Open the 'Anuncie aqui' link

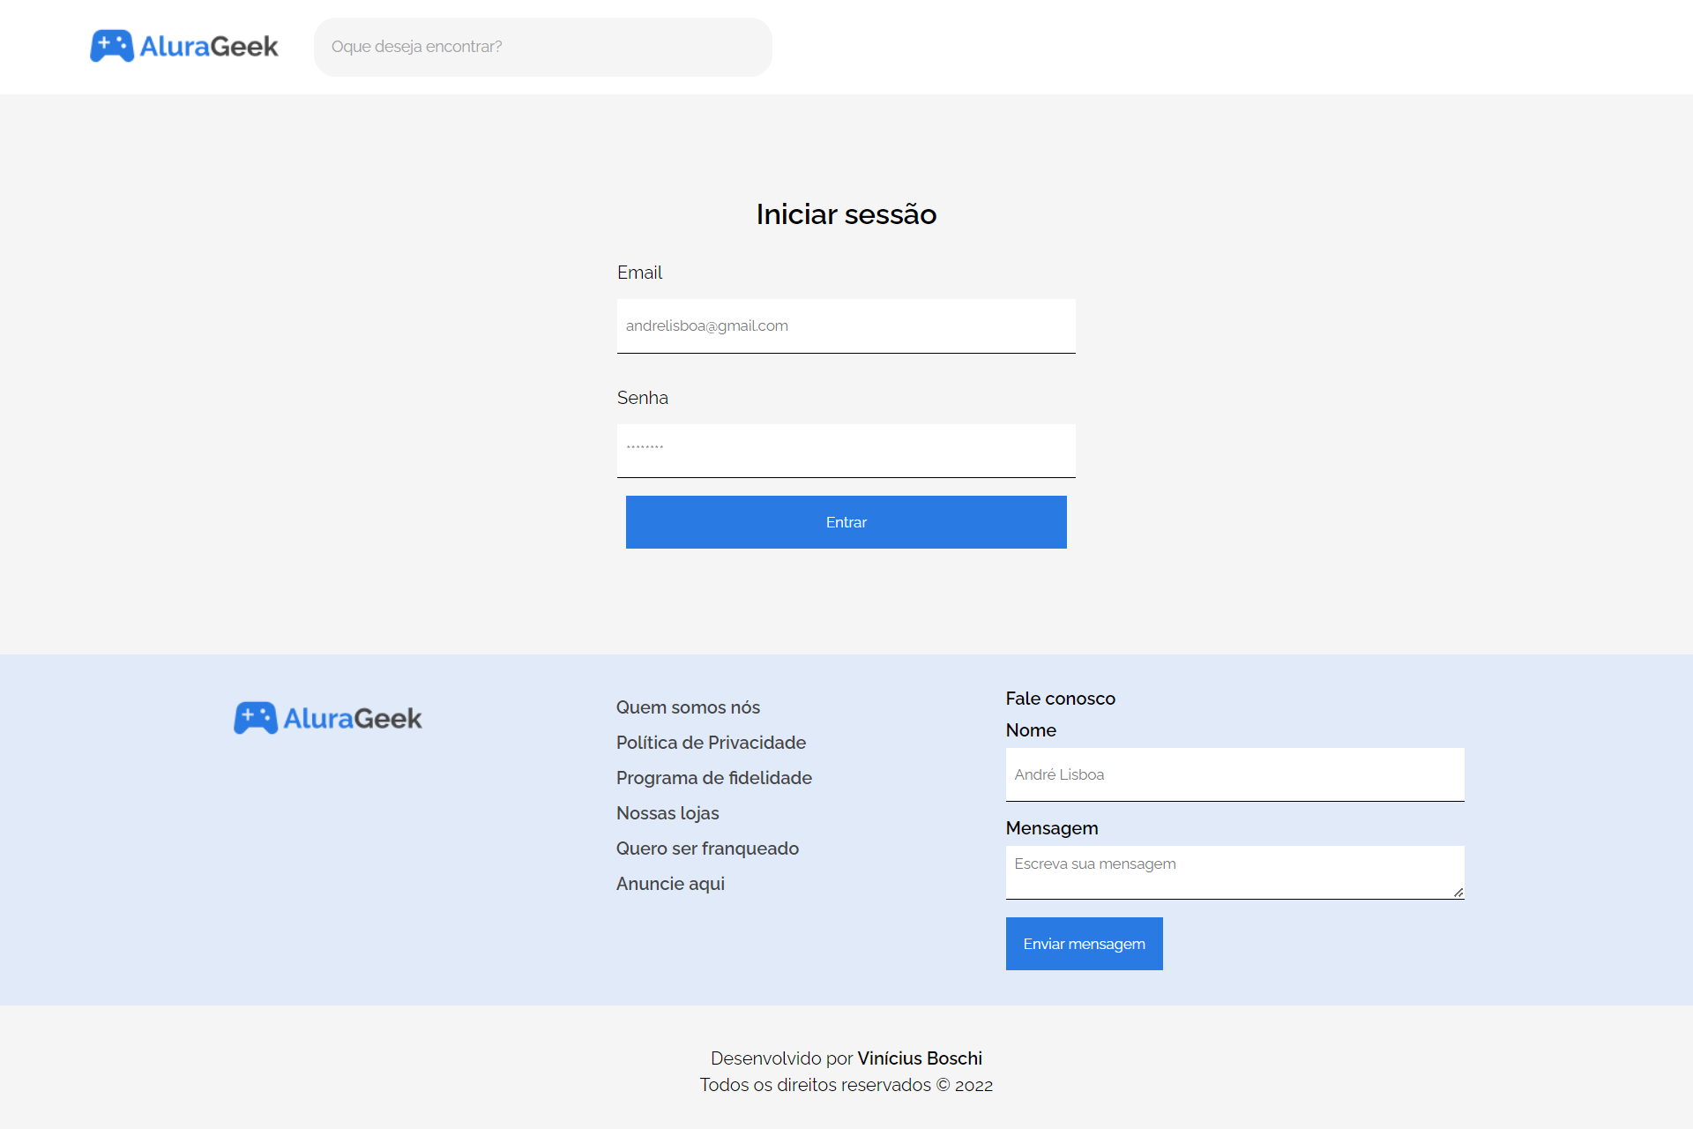coord(670,883)
